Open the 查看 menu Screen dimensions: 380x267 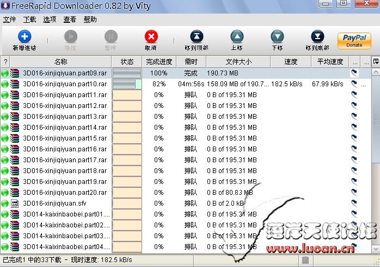pyautogui.click(x=70, y=20)
